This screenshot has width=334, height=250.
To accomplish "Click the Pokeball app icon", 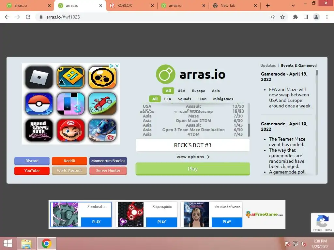I will click(x=39, y=104).
